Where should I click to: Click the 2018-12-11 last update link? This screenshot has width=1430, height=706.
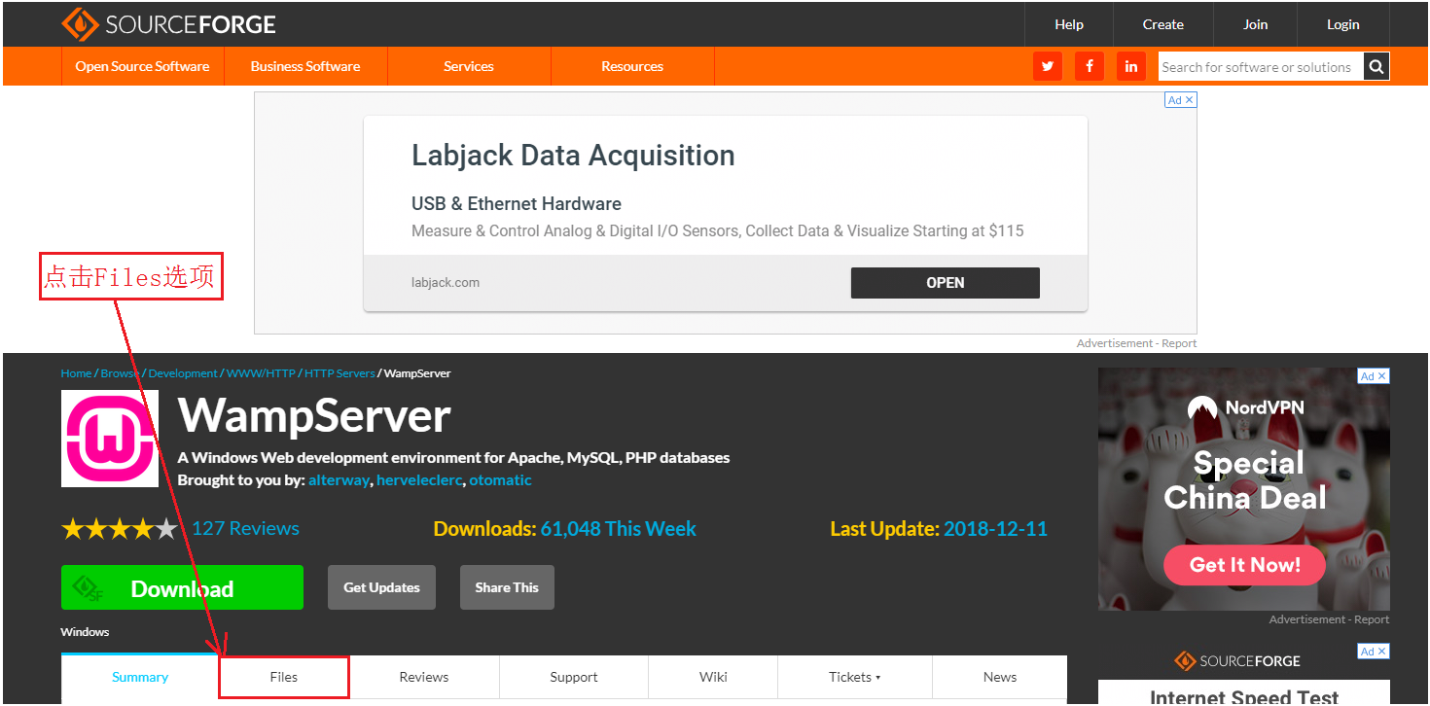click(995, 529)
